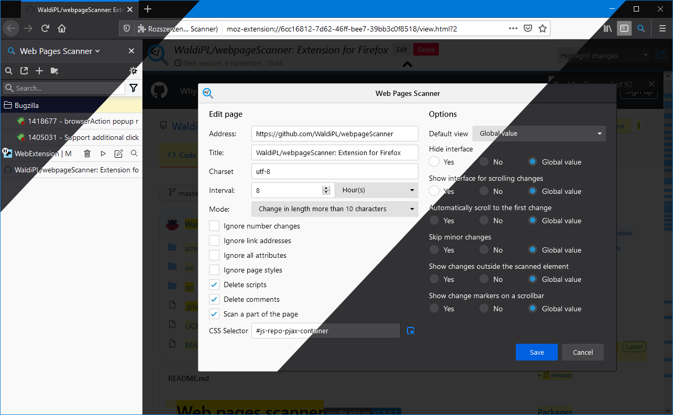Delete the WebExtension page with trash icon
Image resolution: width=673 pixels, height=415 pixels.
click(87, 154)
